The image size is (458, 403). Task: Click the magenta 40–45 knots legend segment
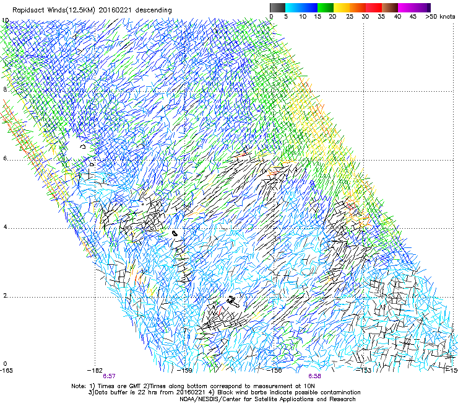click(x=406, y=7)
